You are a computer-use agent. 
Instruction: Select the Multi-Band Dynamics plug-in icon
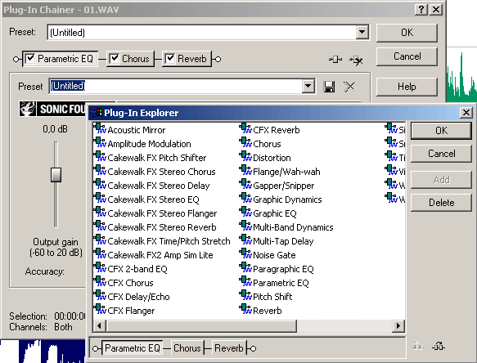[245, 226]
